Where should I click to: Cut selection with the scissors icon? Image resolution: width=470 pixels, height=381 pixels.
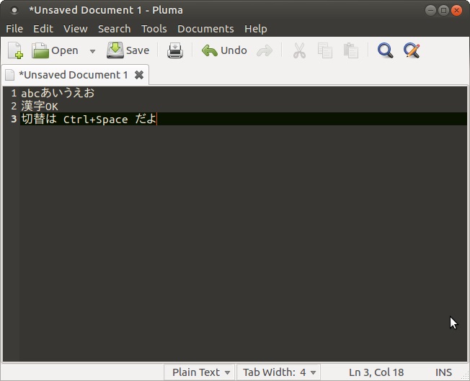coord(299,50)
